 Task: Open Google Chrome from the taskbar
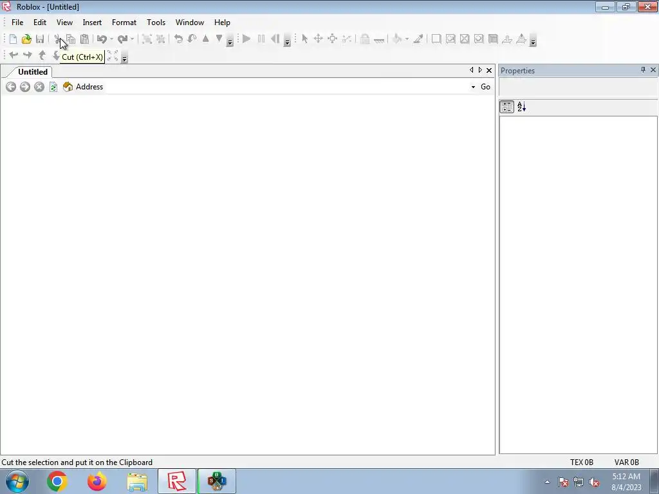tap(57, 481)
